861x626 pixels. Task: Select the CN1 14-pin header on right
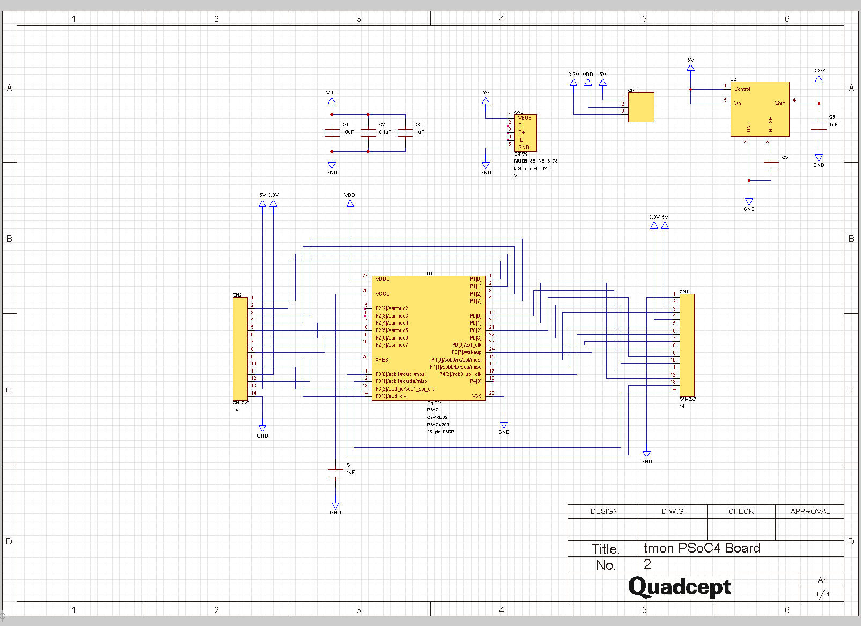click(x=687, y=345)
